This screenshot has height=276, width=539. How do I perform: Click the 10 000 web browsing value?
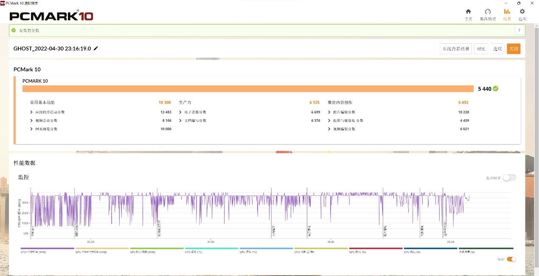point(166,129)
